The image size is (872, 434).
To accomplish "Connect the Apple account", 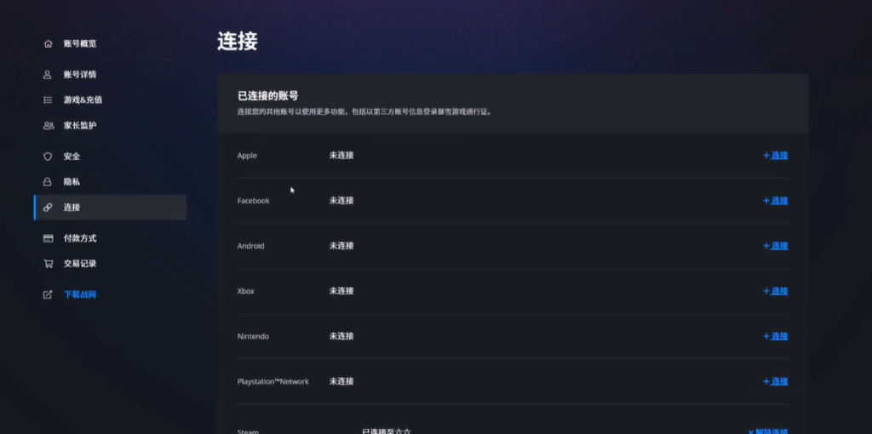I will point(776,156).
